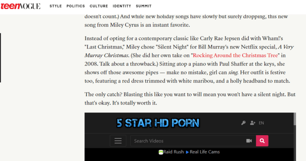Image resolution: width=306 pixels, height=161 pixels.
Task: Click the add-user signup icon
Action: tap(253, 123)
